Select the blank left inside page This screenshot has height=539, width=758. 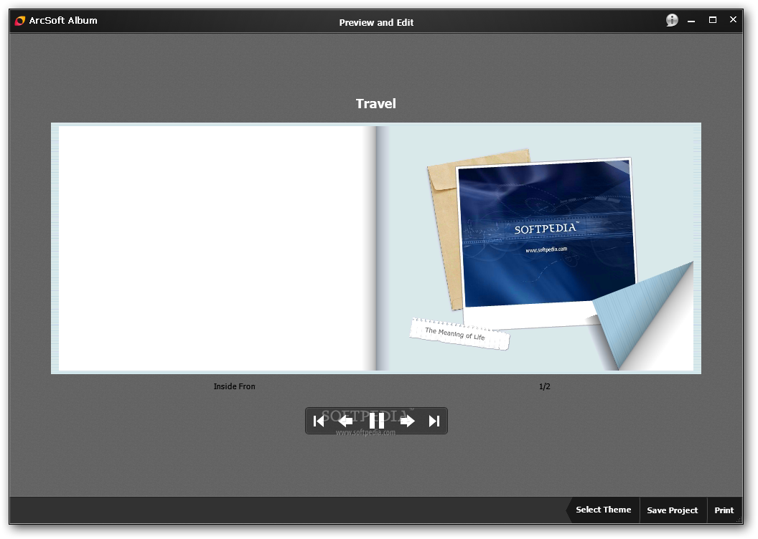[217, 249]
